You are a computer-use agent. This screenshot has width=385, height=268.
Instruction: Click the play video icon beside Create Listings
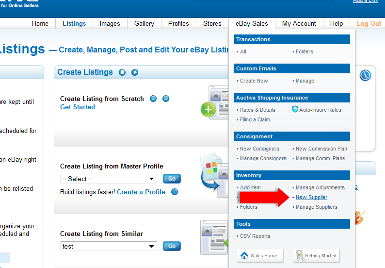[135, 72]
